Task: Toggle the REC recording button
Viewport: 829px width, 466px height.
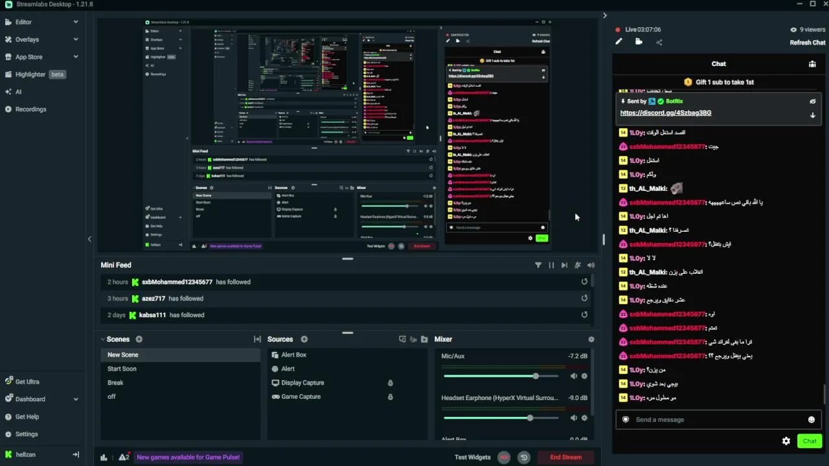Action: [x=504, y=458]
